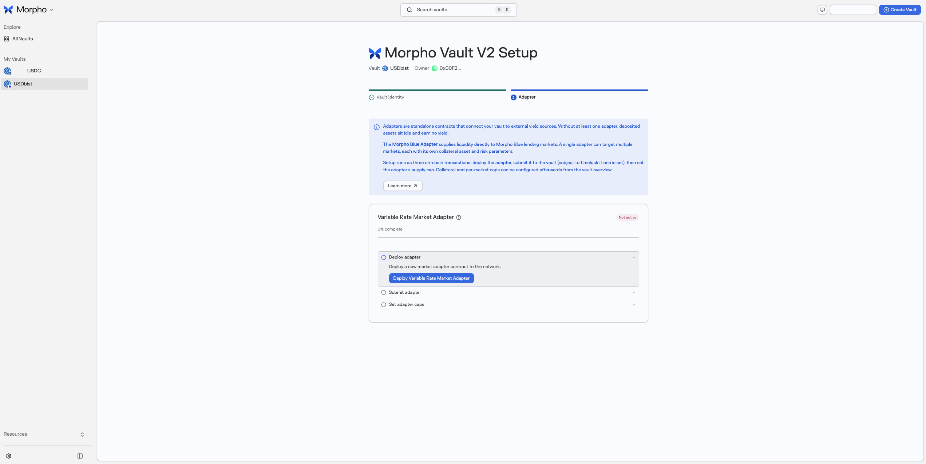This screenshot has width=926, height=464.
Task: Click the Explore section heading
Action: (x=12, y=27)
